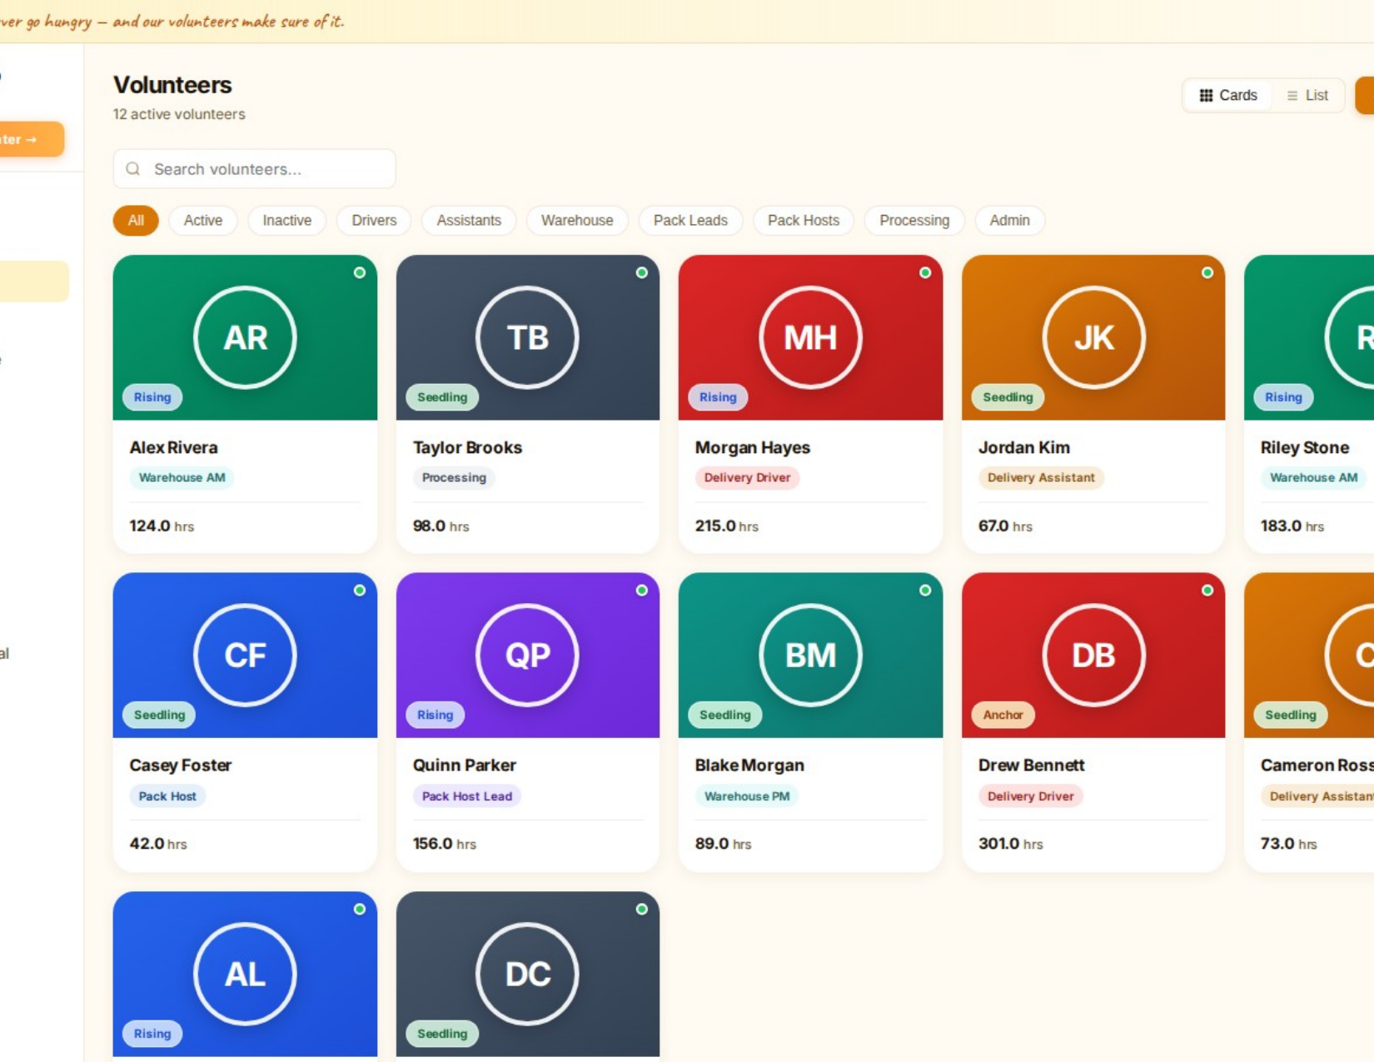
Task: Open Morgan Hayes' volunteer name
Action: (x=752, y=447)
